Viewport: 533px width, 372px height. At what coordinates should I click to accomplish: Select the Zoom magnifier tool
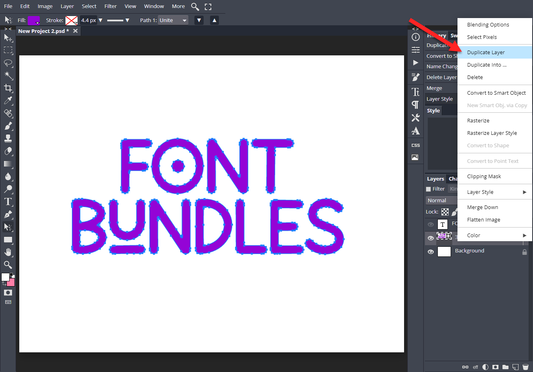point(8,265)
